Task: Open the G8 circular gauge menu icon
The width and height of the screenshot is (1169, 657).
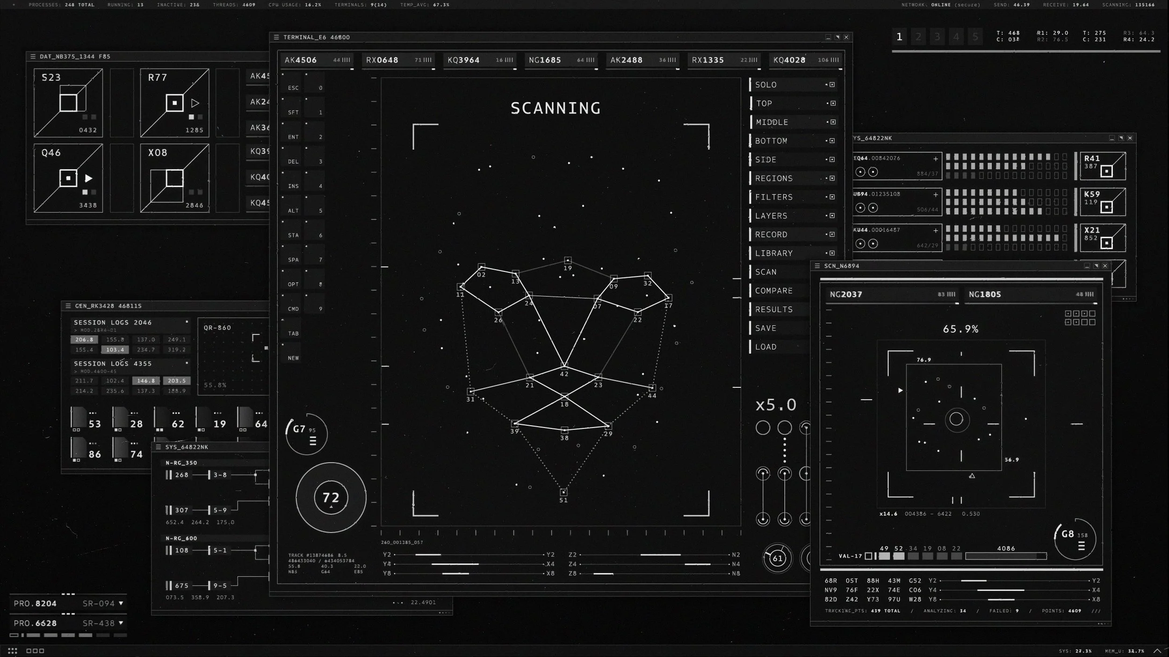Action: [1081, 545]
